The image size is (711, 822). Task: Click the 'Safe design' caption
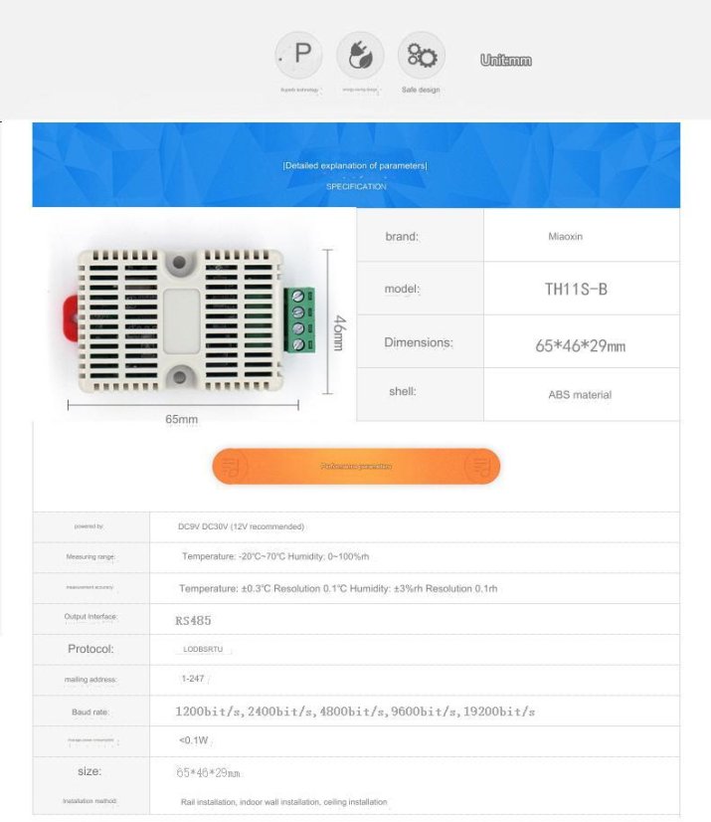click(x=421, y=90)
